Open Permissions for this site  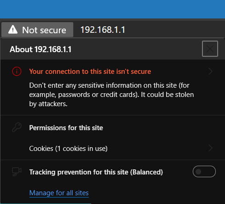[x=66, y=128]
